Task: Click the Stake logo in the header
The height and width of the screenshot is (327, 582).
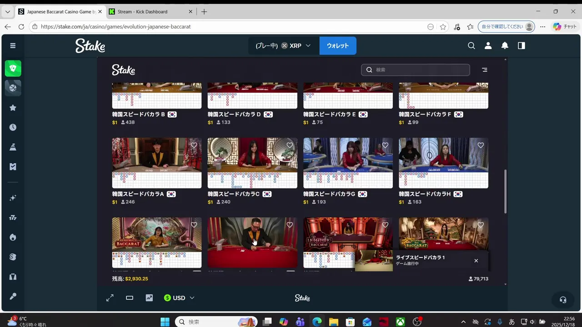Action: 90,45
